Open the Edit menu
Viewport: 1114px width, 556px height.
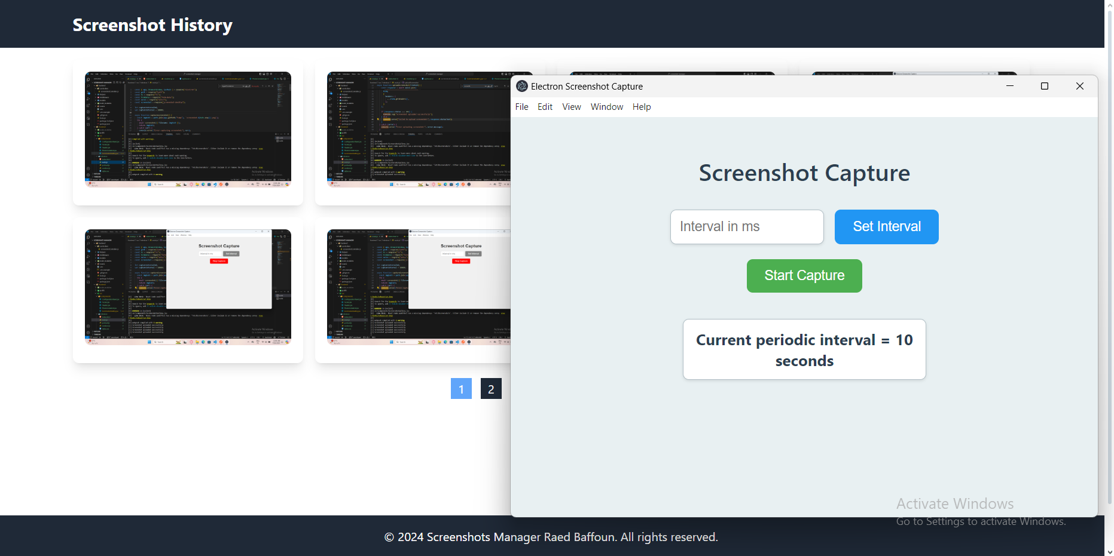click(545, 107)
